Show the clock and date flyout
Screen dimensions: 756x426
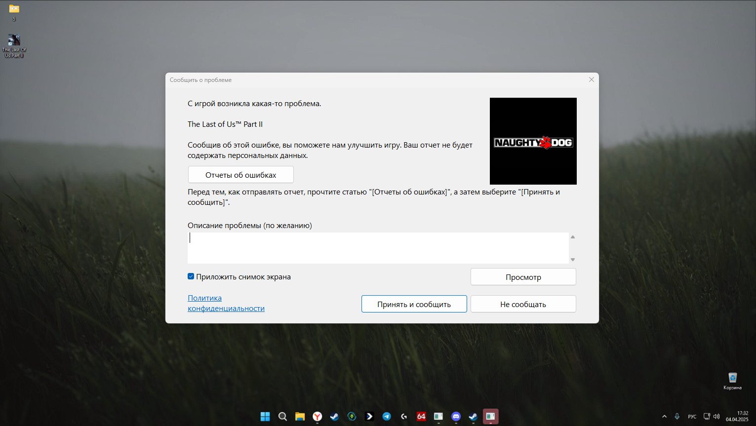click(x=737, y=416)
